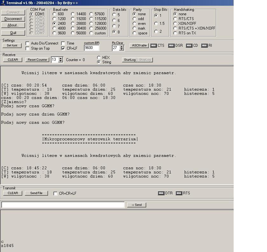The image size is (267, 252).
Task: Click the Terminal app icon in title bar
Action: [3, 3]
